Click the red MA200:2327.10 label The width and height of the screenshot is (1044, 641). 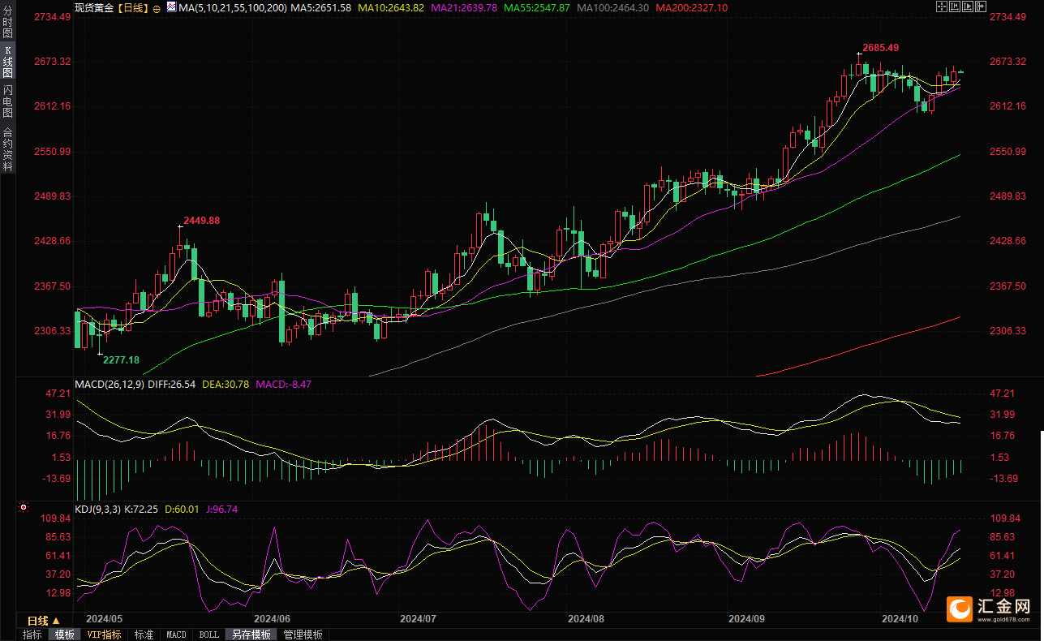tap(691, 7)
